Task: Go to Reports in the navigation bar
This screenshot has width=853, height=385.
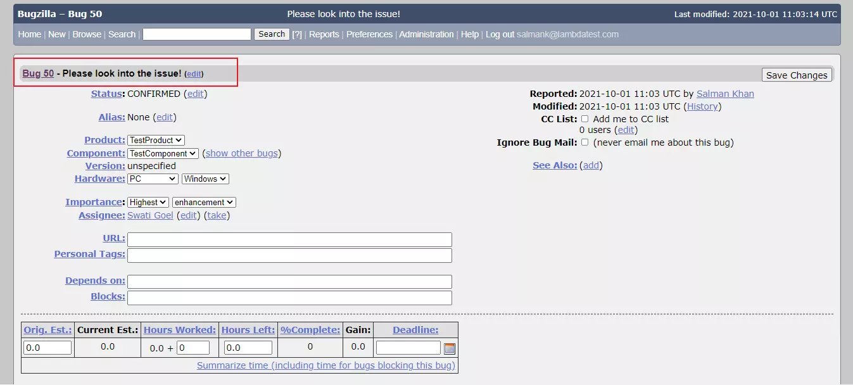Action: [x=324, y=34]
